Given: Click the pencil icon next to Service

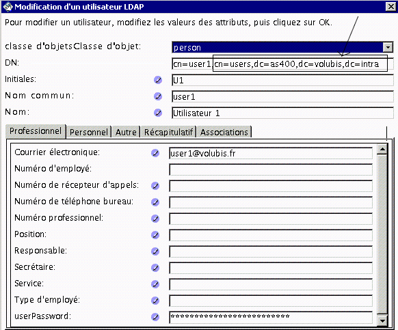Looking at the screenshot, I should (155, 284).
